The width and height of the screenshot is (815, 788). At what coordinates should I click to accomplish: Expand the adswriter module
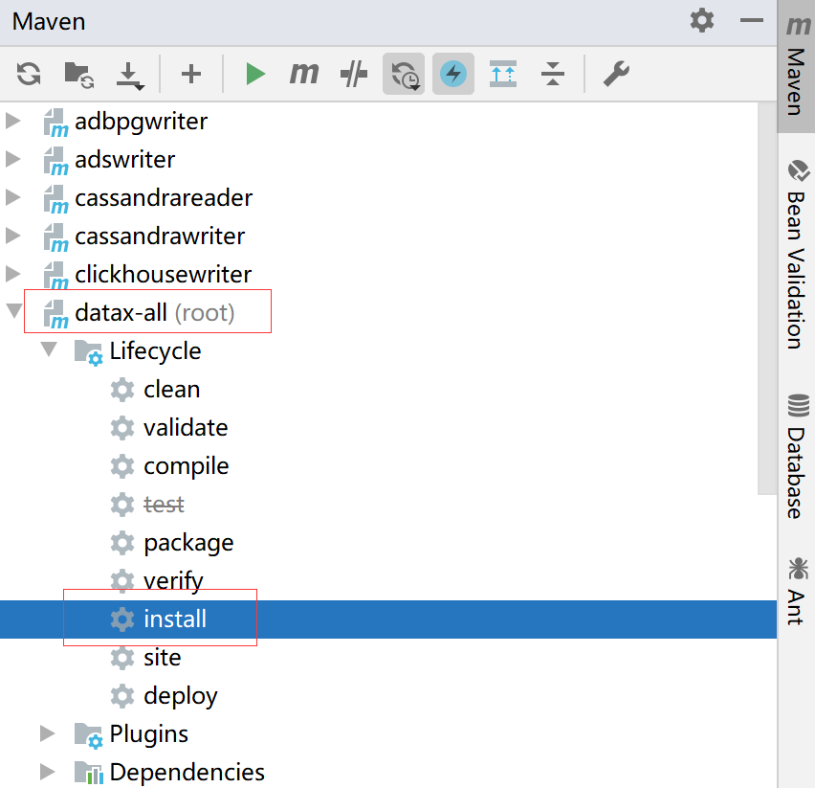coord(13,159)
